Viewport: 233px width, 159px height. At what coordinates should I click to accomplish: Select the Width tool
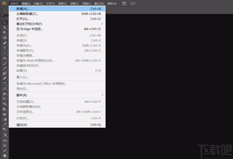[5, 94]
